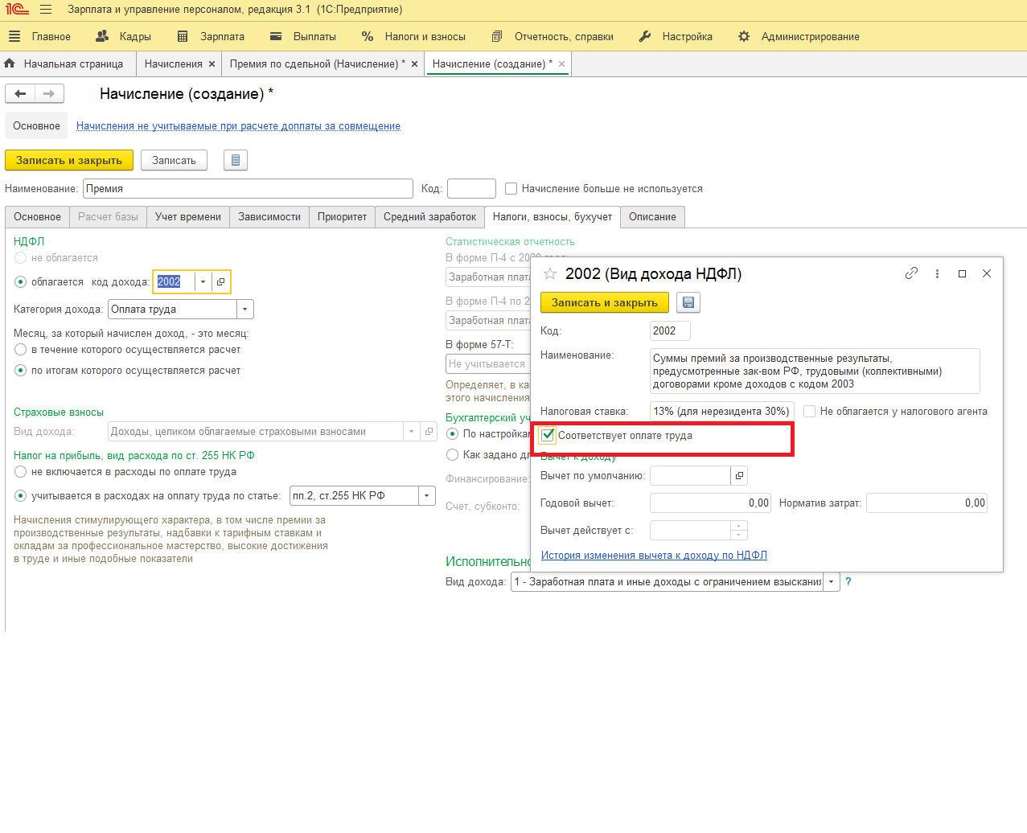Open the код дохода 2002 item form
1027x833 pixels.
[221, 282]
